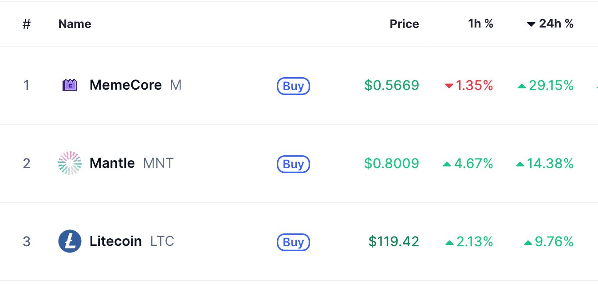Viewport: 598px width, 284px height.
Task: Sort by Name column header
Action: tap(75, 24)
